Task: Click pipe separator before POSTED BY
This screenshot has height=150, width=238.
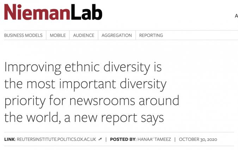Action: click(x=106, y=139)
